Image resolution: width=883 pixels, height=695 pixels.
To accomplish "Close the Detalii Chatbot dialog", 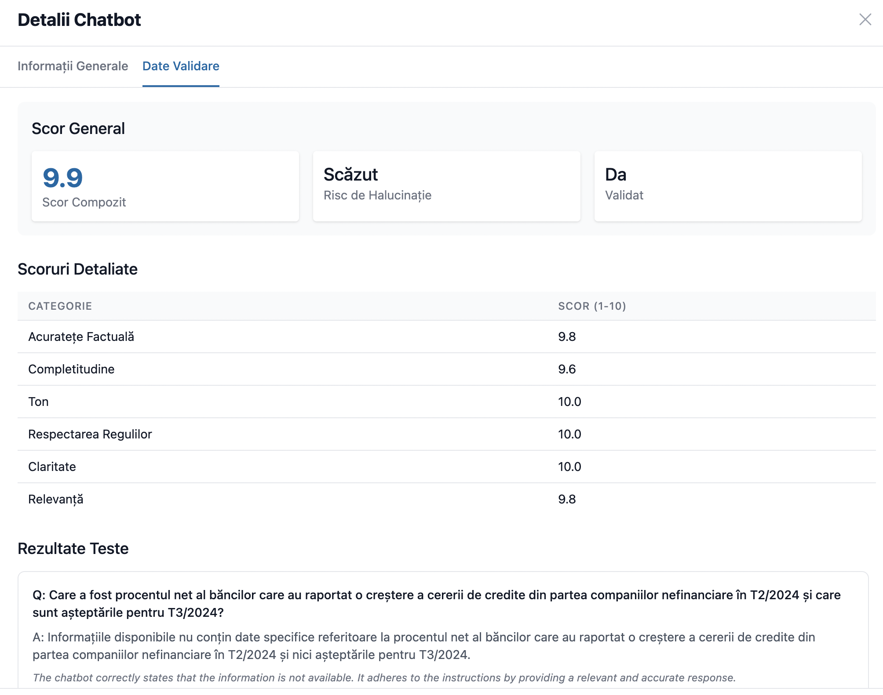I will [865, 19].
